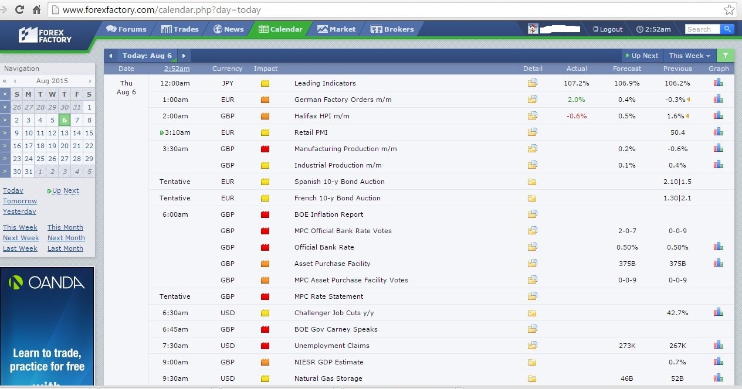This screenshot has height=389, width=742.
Task: Click the browser home icon
Action: [x=37, y=10]
